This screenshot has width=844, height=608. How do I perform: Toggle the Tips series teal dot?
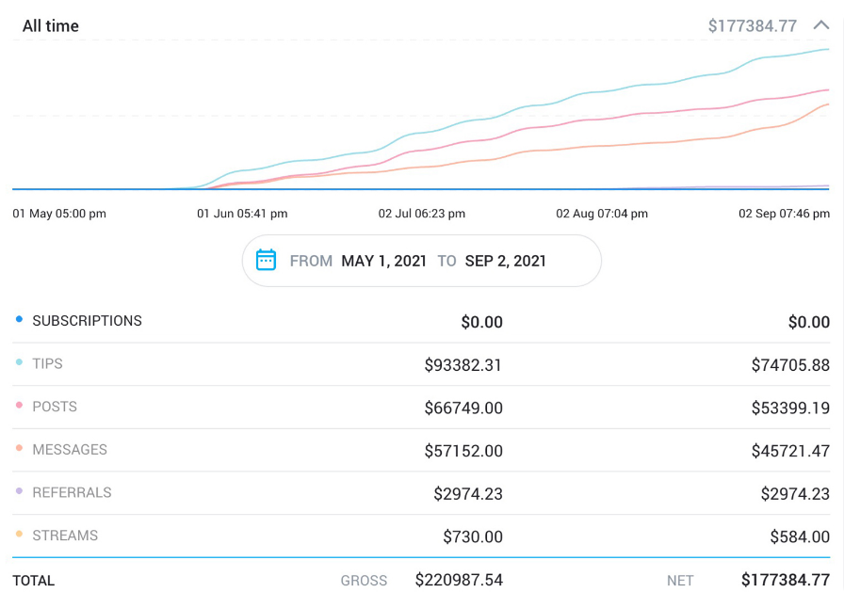19,363
